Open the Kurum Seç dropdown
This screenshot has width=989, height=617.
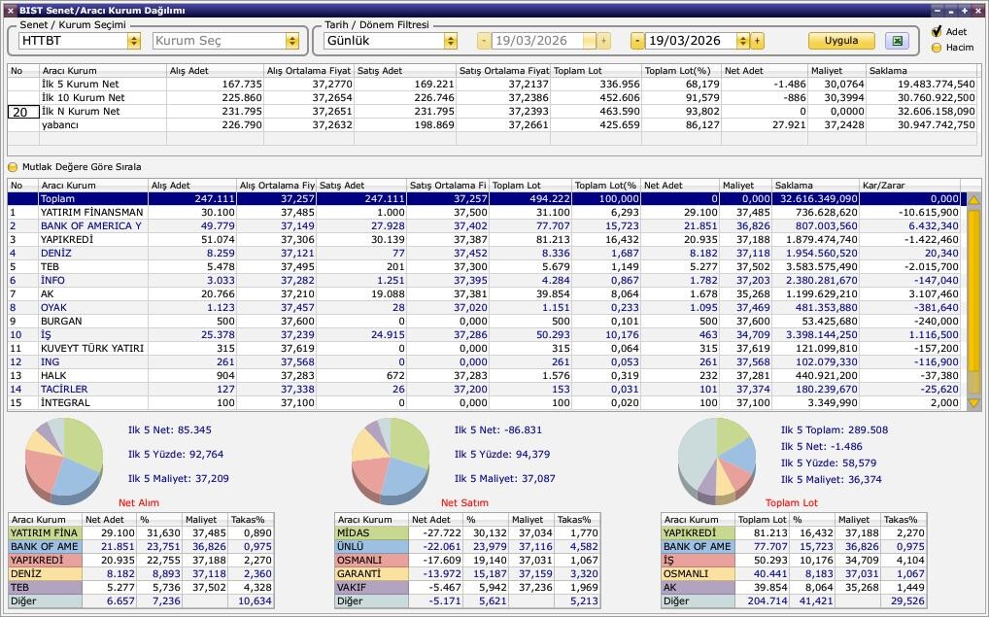(292, 41)
